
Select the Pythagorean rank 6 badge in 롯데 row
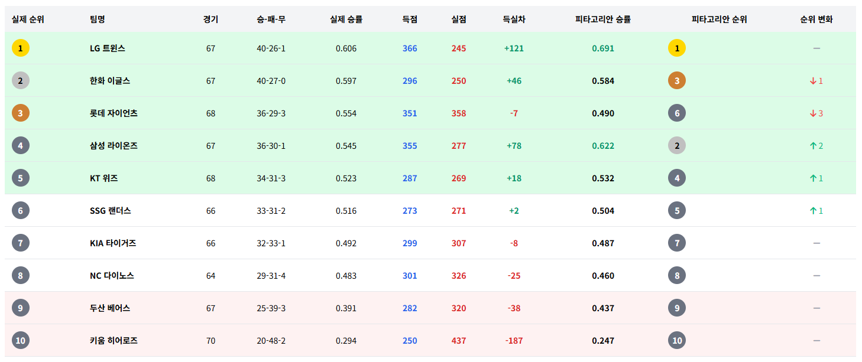click(677, 113)
